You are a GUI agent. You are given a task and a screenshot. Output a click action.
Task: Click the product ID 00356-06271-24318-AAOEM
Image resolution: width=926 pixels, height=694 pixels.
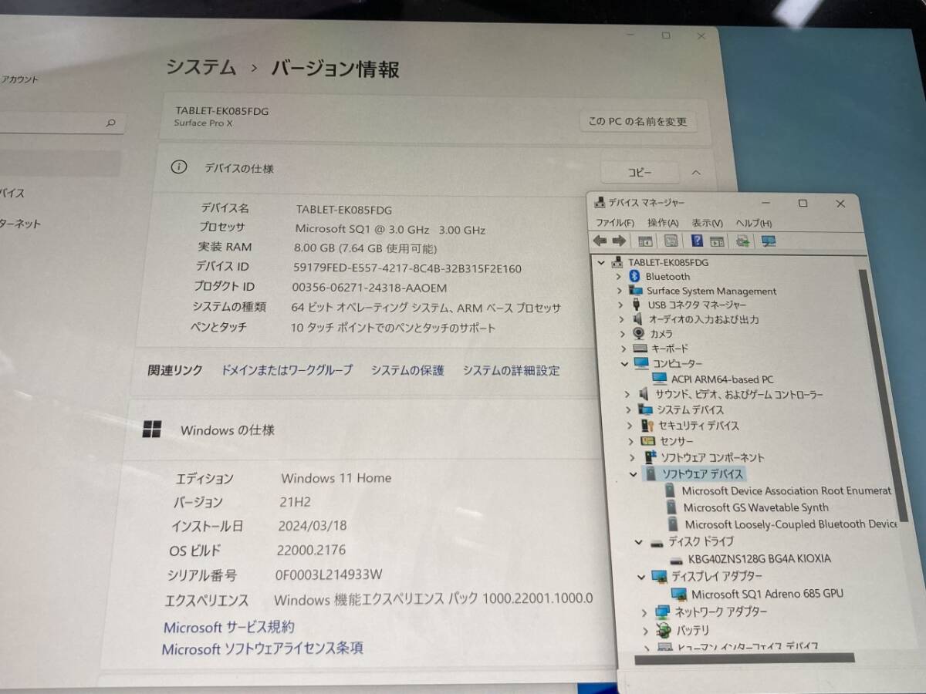click(370, 288)
